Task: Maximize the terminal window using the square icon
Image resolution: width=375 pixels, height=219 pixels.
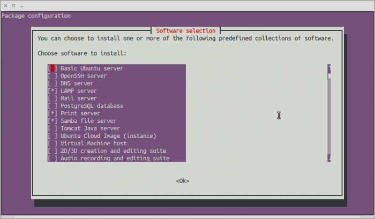Action: [14, 5]
